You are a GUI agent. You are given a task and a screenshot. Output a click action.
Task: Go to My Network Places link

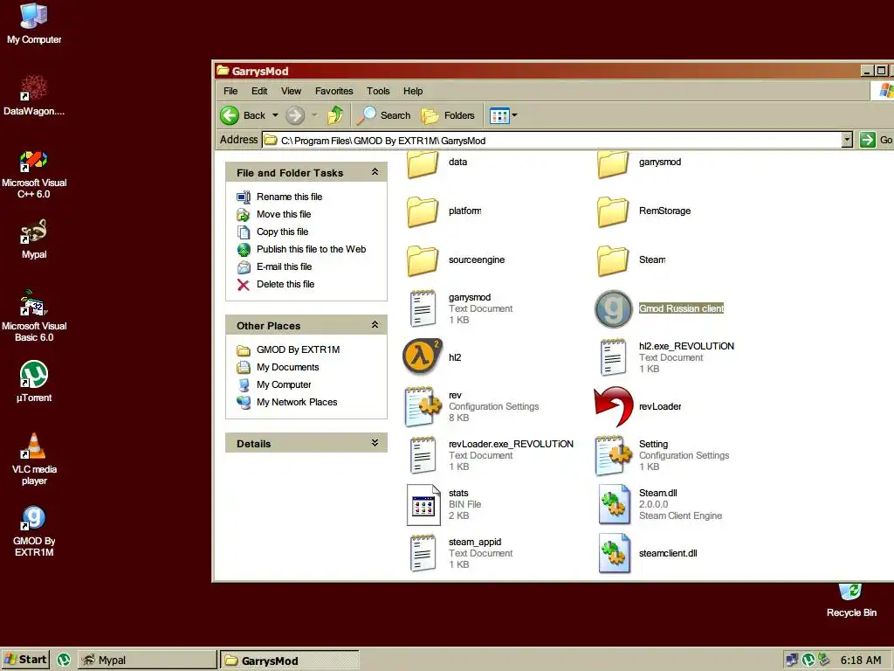(x=297, y=402)
